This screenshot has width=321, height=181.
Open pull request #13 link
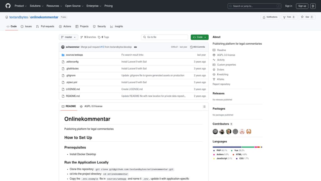tap(102, 47)
